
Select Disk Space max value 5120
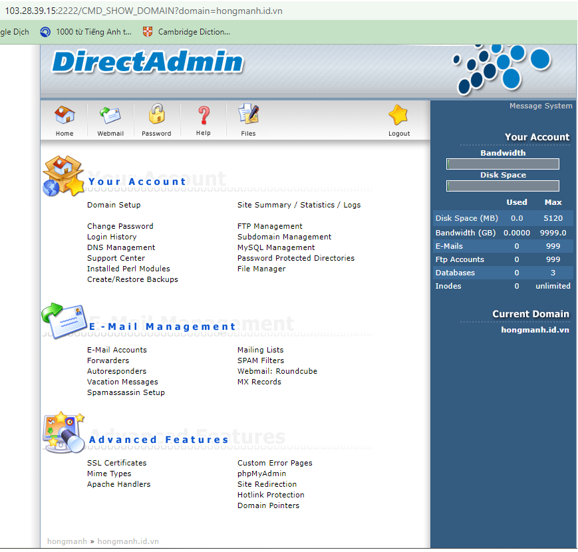coord(553,218)
